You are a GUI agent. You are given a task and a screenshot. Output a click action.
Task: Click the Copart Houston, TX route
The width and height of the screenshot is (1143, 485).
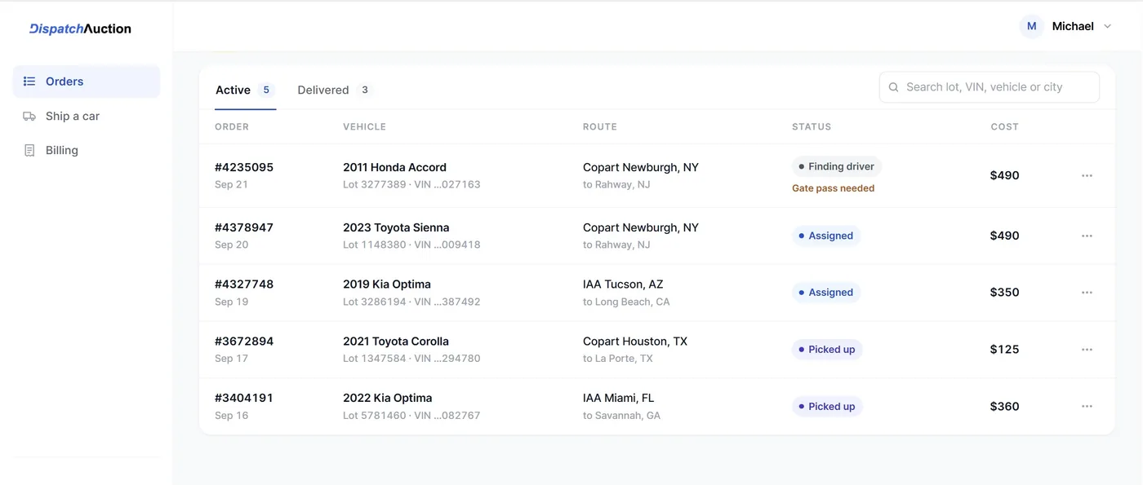[x=635, y=342]
